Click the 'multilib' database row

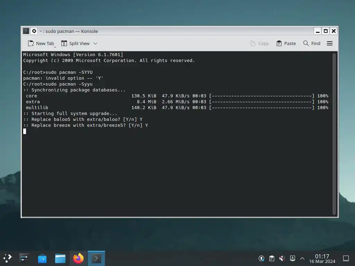177,108
